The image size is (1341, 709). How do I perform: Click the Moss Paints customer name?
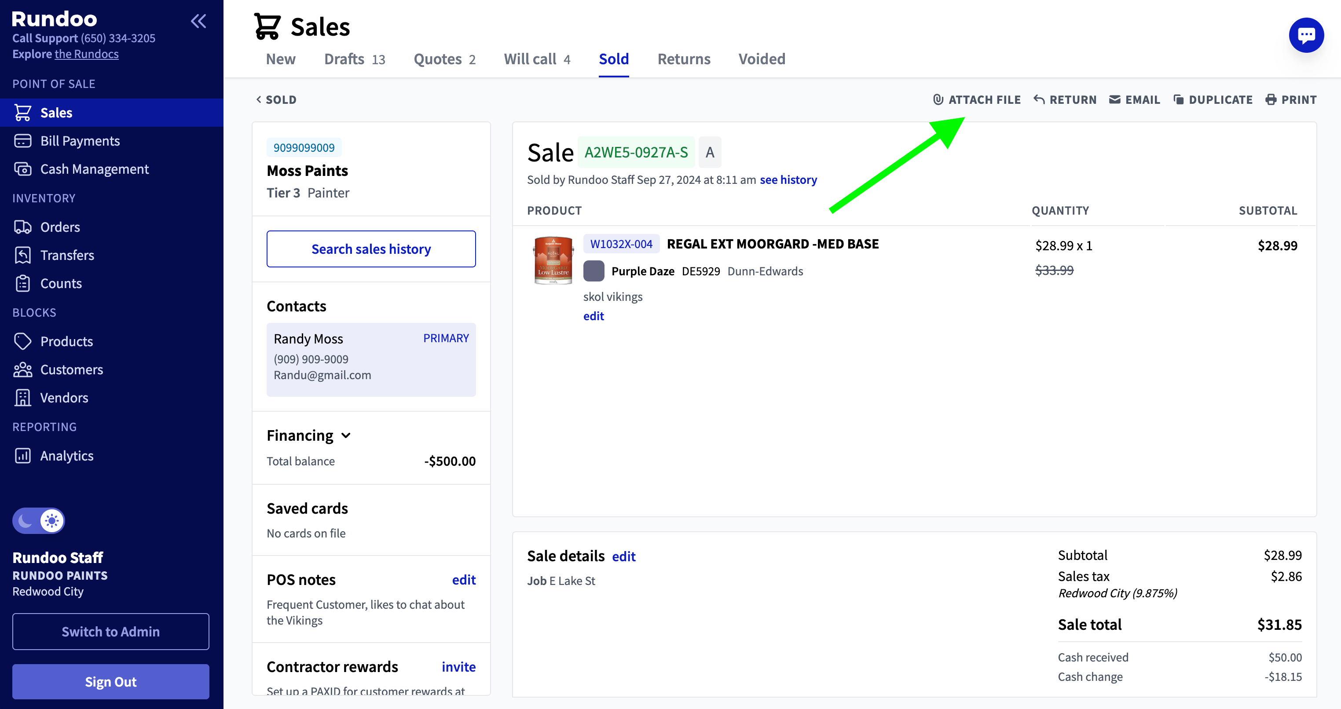tap(307, 170)
